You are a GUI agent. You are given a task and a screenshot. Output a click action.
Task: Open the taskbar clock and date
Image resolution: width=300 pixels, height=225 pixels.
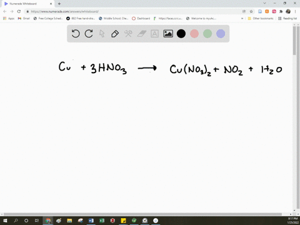(293, 221)
